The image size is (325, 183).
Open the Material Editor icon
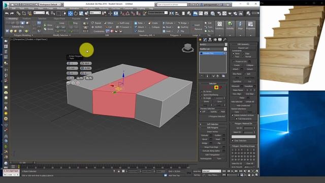coord(213,14)
